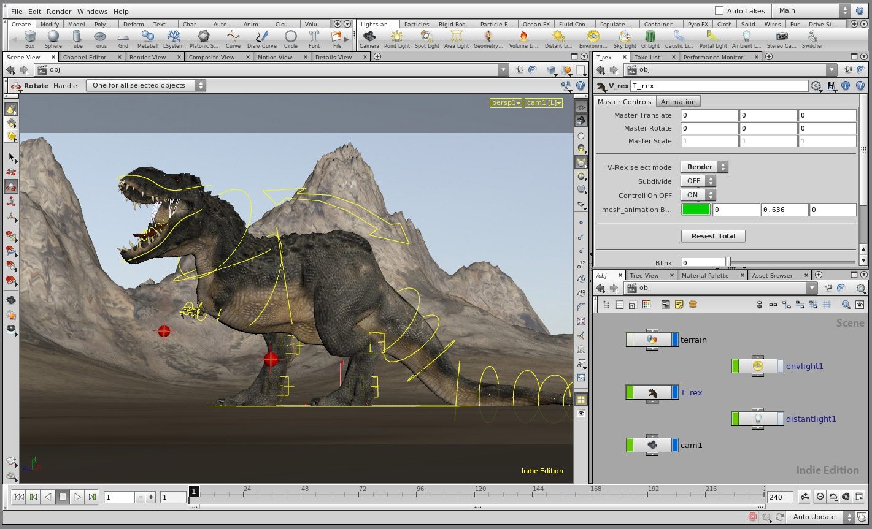The height and width of the screenshot is (529, 872).
Task: Toggle the cam1 node display flag
Action: coord(675,445)
